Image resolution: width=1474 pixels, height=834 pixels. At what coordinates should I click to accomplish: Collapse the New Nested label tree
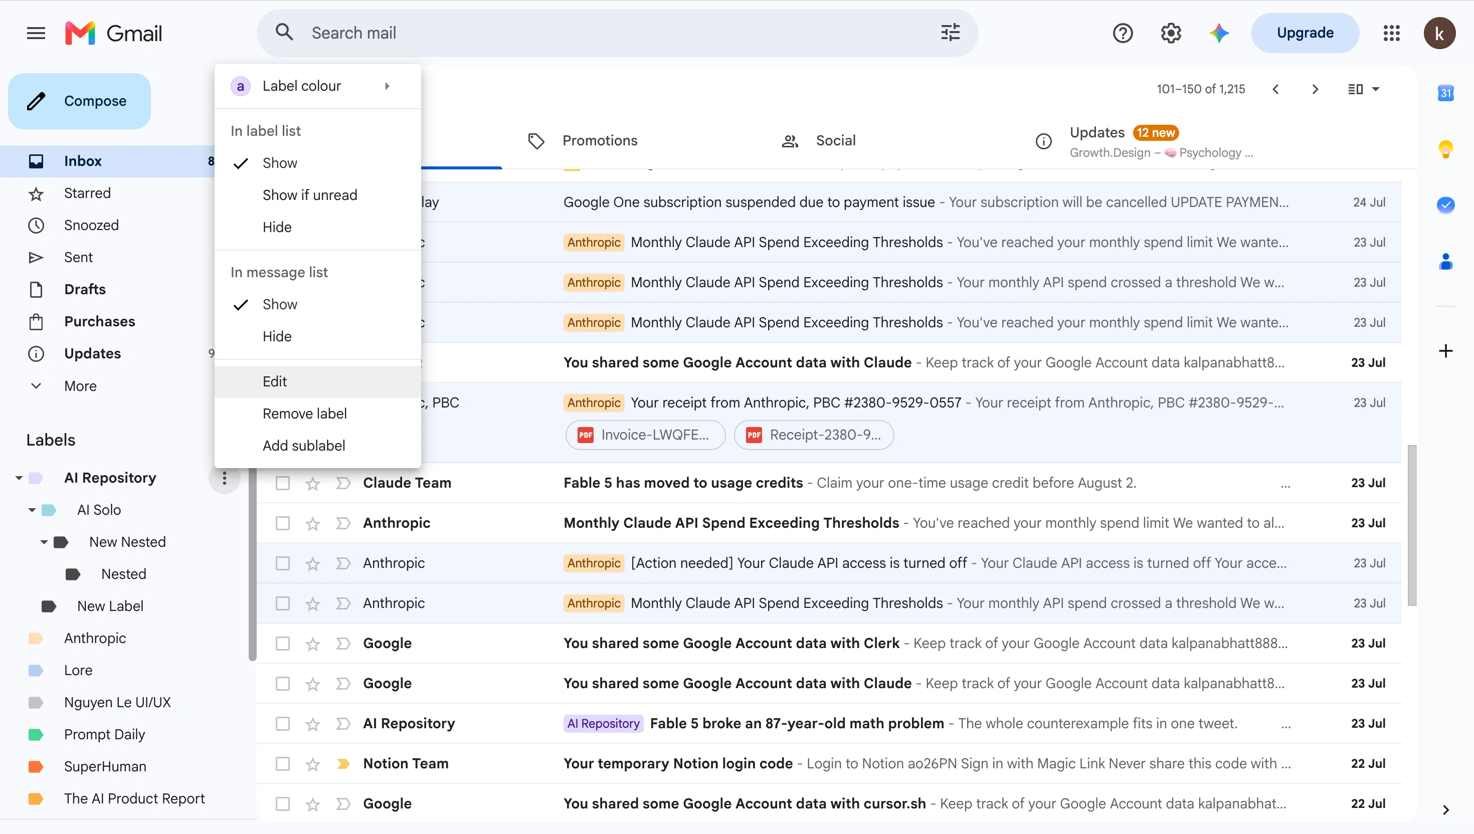pos(44,542)
